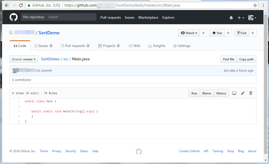Screen dimensions: 269x164
Task: Open the Watch count 0
Action: coord(204,33)
